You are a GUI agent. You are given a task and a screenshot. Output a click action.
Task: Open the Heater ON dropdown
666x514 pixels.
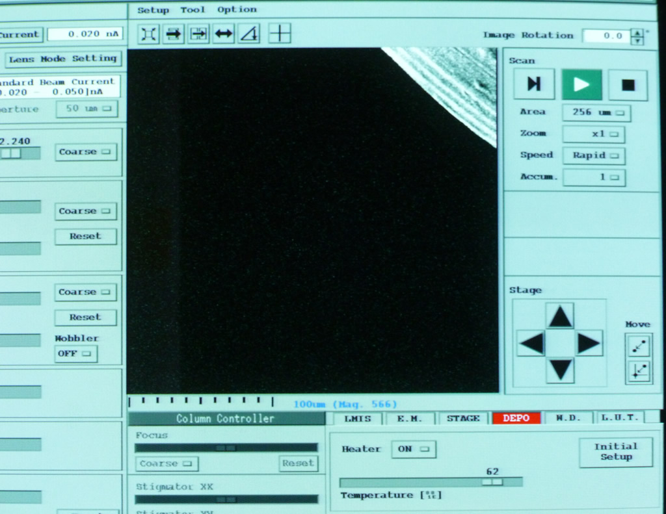[413, 449]
